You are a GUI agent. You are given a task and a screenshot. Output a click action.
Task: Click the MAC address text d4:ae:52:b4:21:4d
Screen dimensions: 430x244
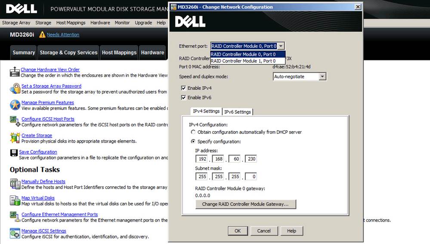point(291,67)
